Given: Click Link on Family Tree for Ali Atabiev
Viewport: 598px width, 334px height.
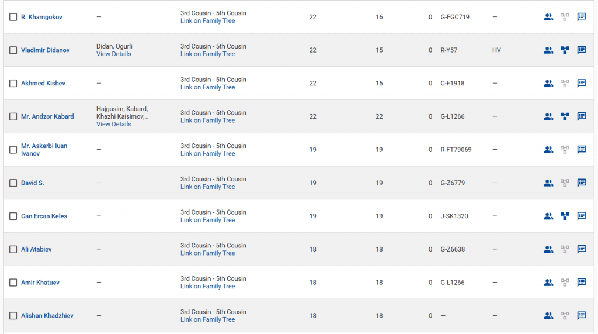Looking at the screenshot, I should click(x=207, y=253).
